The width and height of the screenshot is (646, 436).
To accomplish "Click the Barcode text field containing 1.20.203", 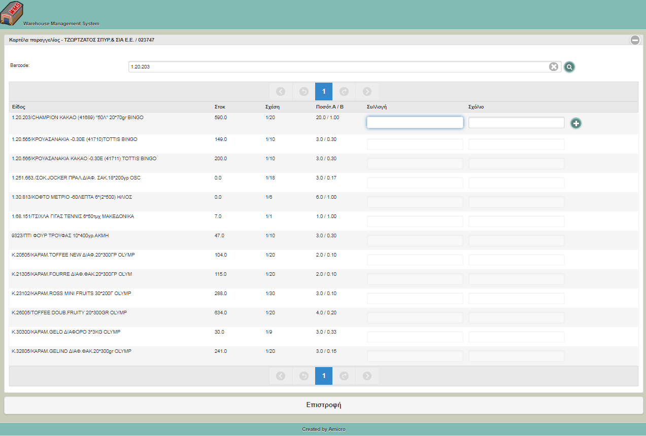I will 337,67.
